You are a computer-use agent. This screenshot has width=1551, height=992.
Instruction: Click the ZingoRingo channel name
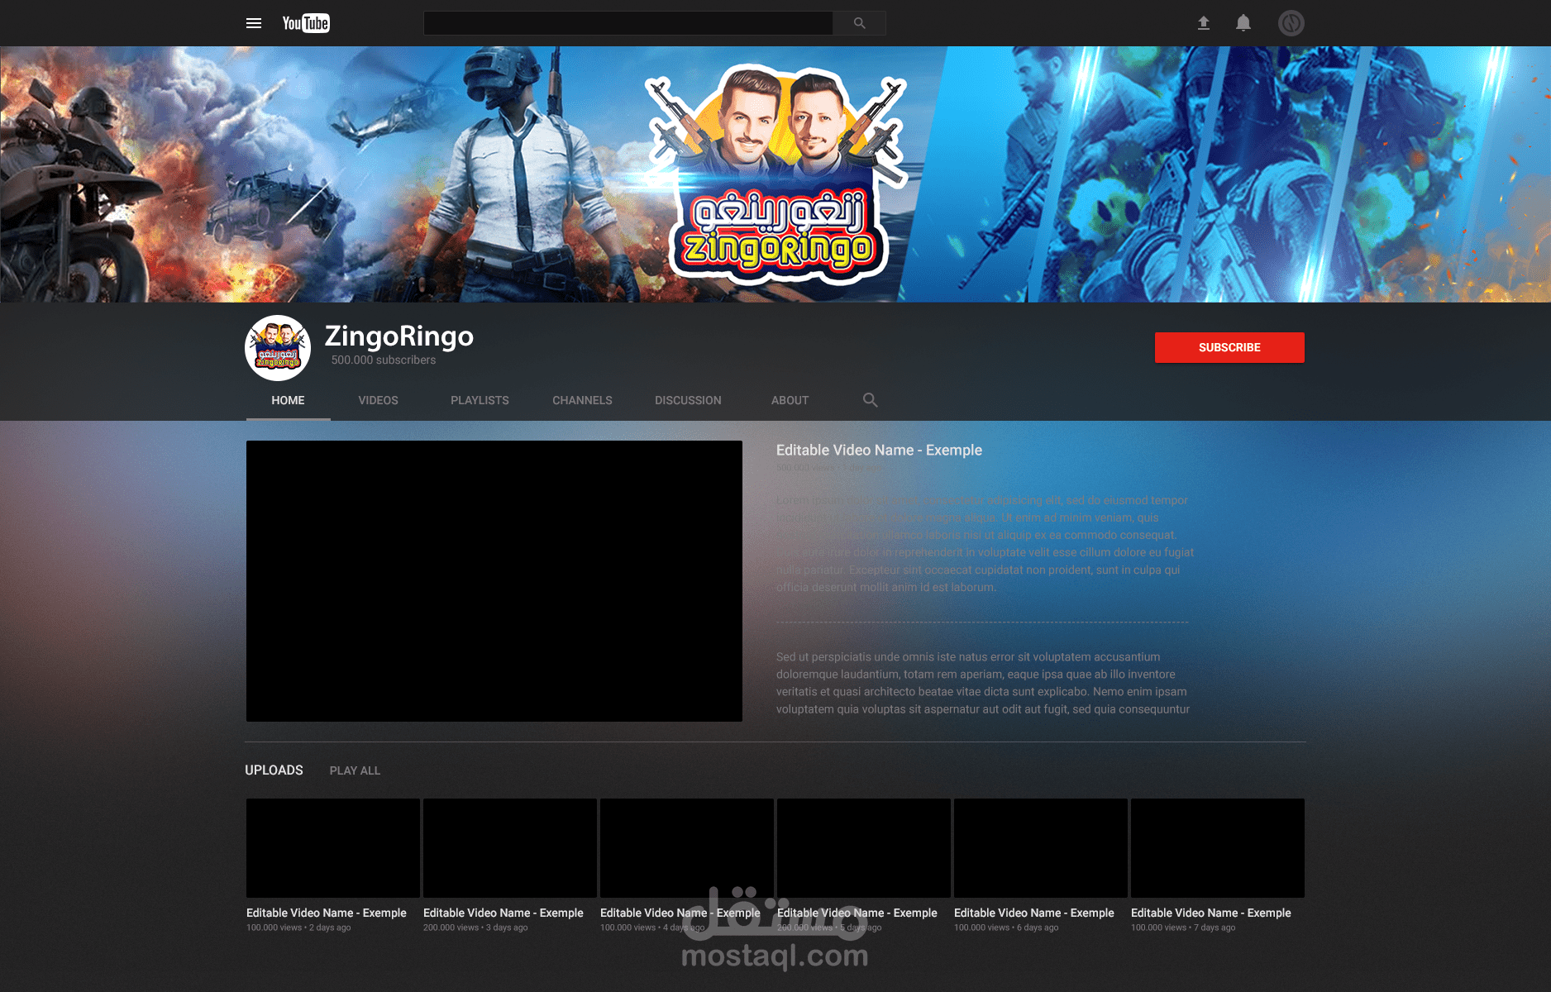coord(399,336)
